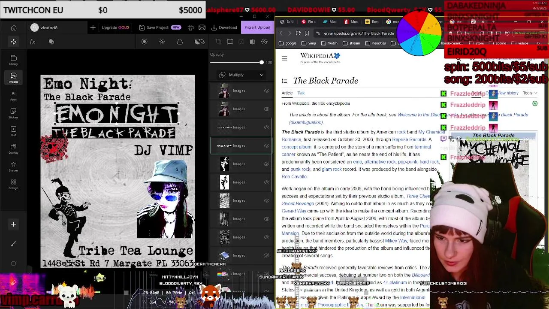Switch to the Rem browser tab

[372, 21]
